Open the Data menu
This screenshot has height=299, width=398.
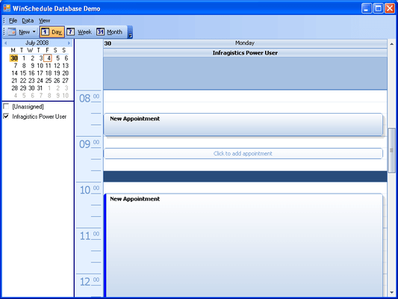click(x=28, y=21)
